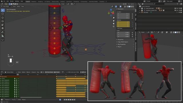Open the Edit menu in top bar
This screenshot has width=183, height=103.
point(8,1)
